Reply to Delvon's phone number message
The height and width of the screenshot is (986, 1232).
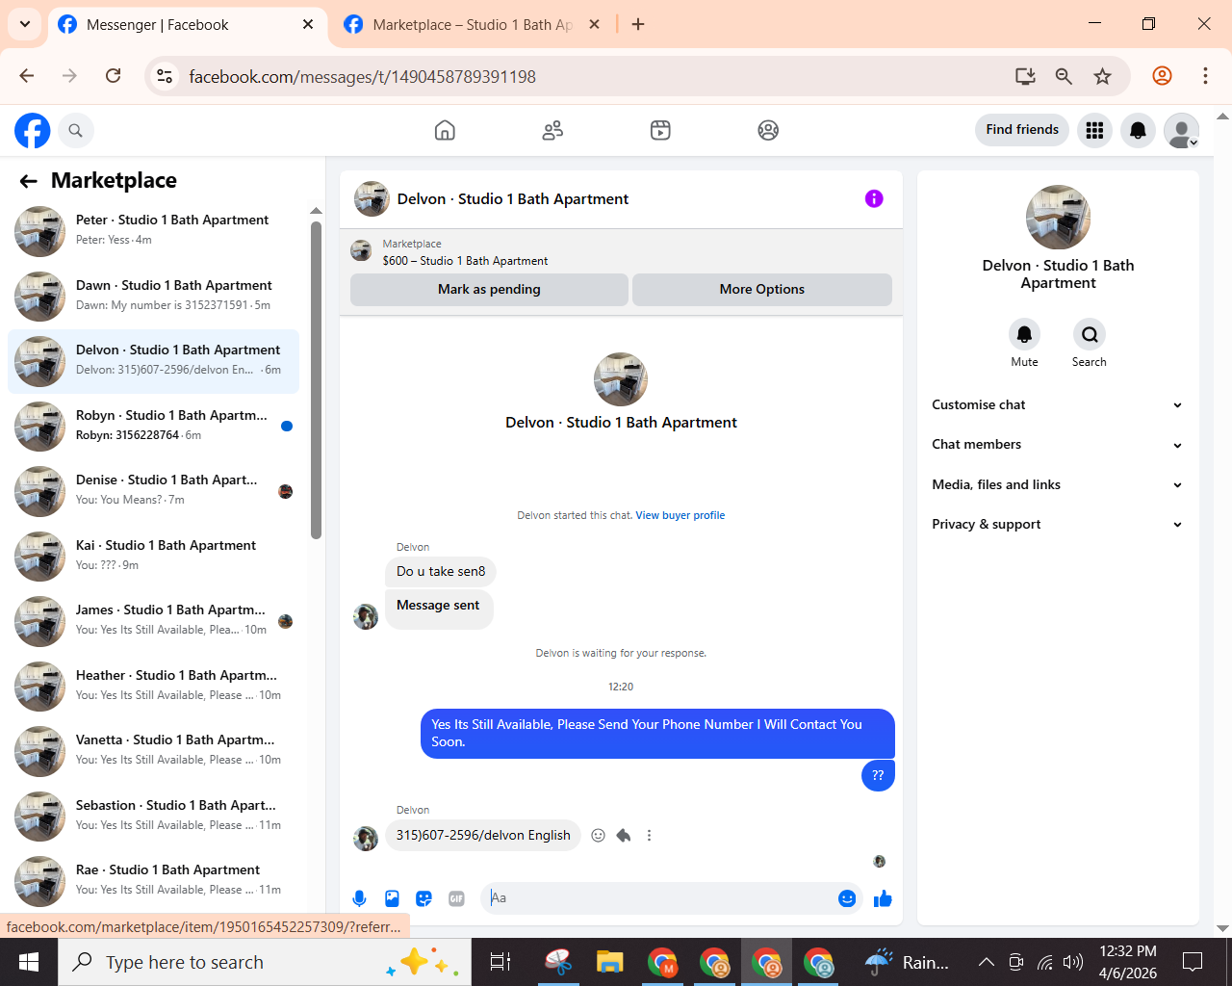tap(624, 836)
